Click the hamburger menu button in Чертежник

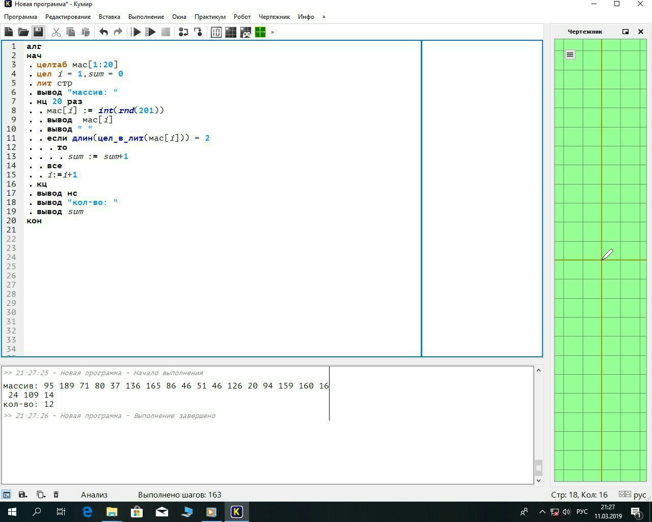(570, 55)
